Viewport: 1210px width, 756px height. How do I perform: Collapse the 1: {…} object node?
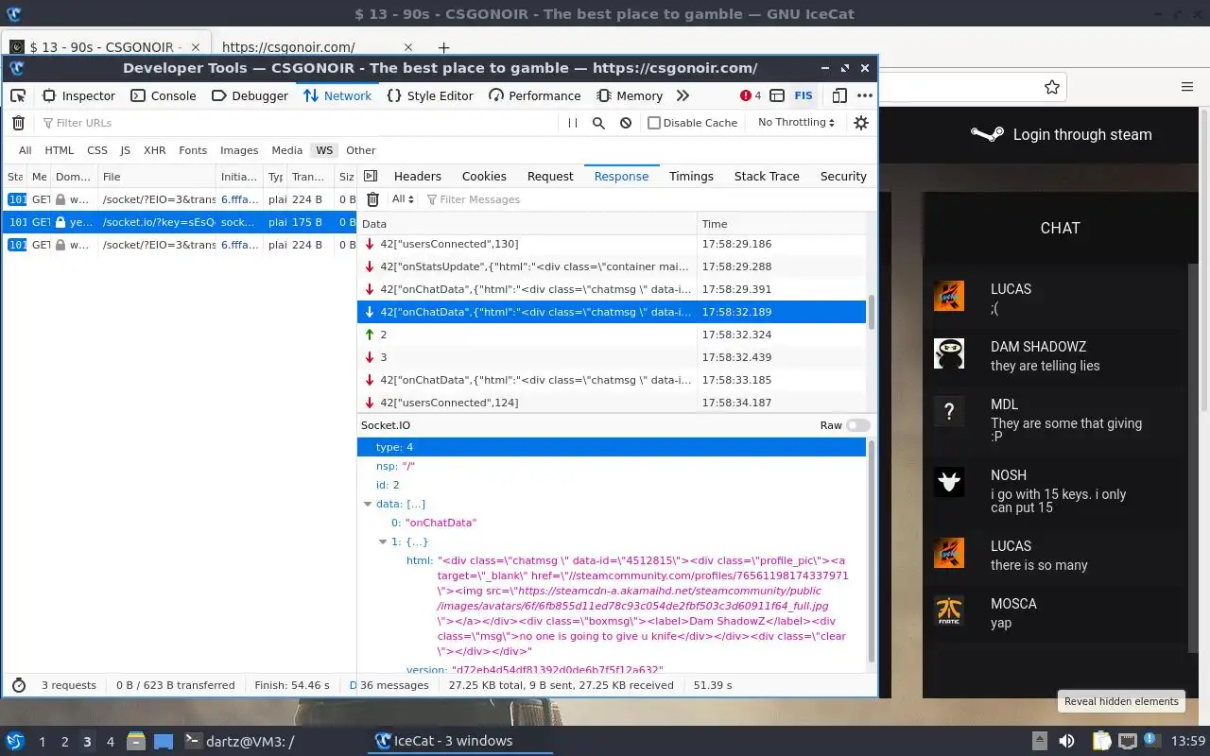(x=383, y=541)
